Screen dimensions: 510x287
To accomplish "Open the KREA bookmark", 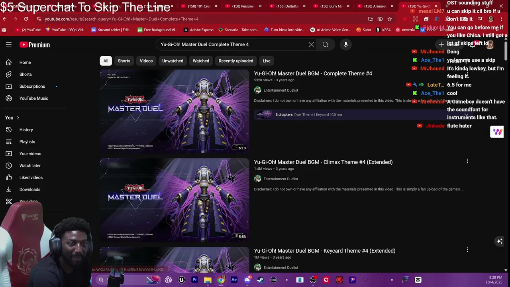I will (x=382, y=30).
